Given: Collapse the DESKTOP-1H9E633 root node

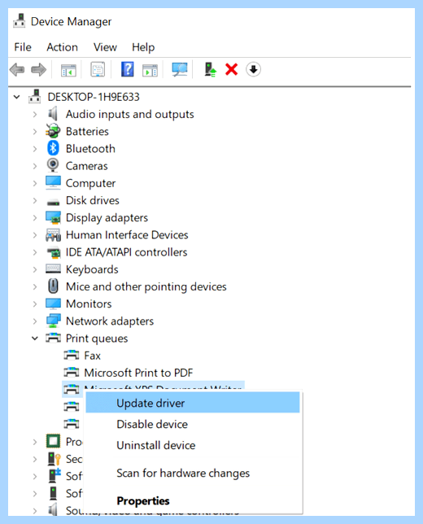Looking at the screenshot, I should pos(16,97).
